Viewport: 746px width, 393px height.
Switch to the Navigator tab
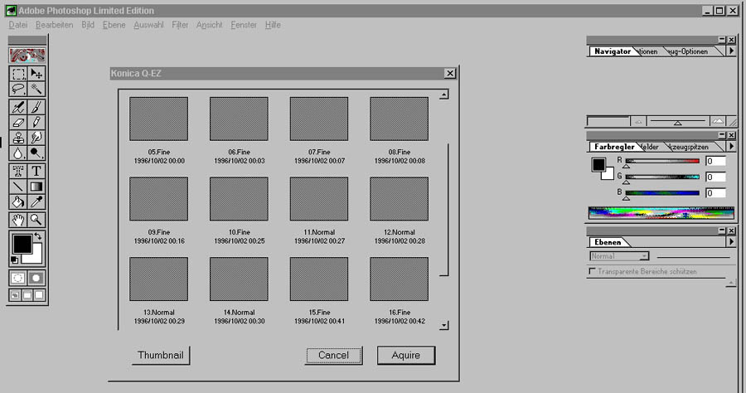(x=613, y=51)
